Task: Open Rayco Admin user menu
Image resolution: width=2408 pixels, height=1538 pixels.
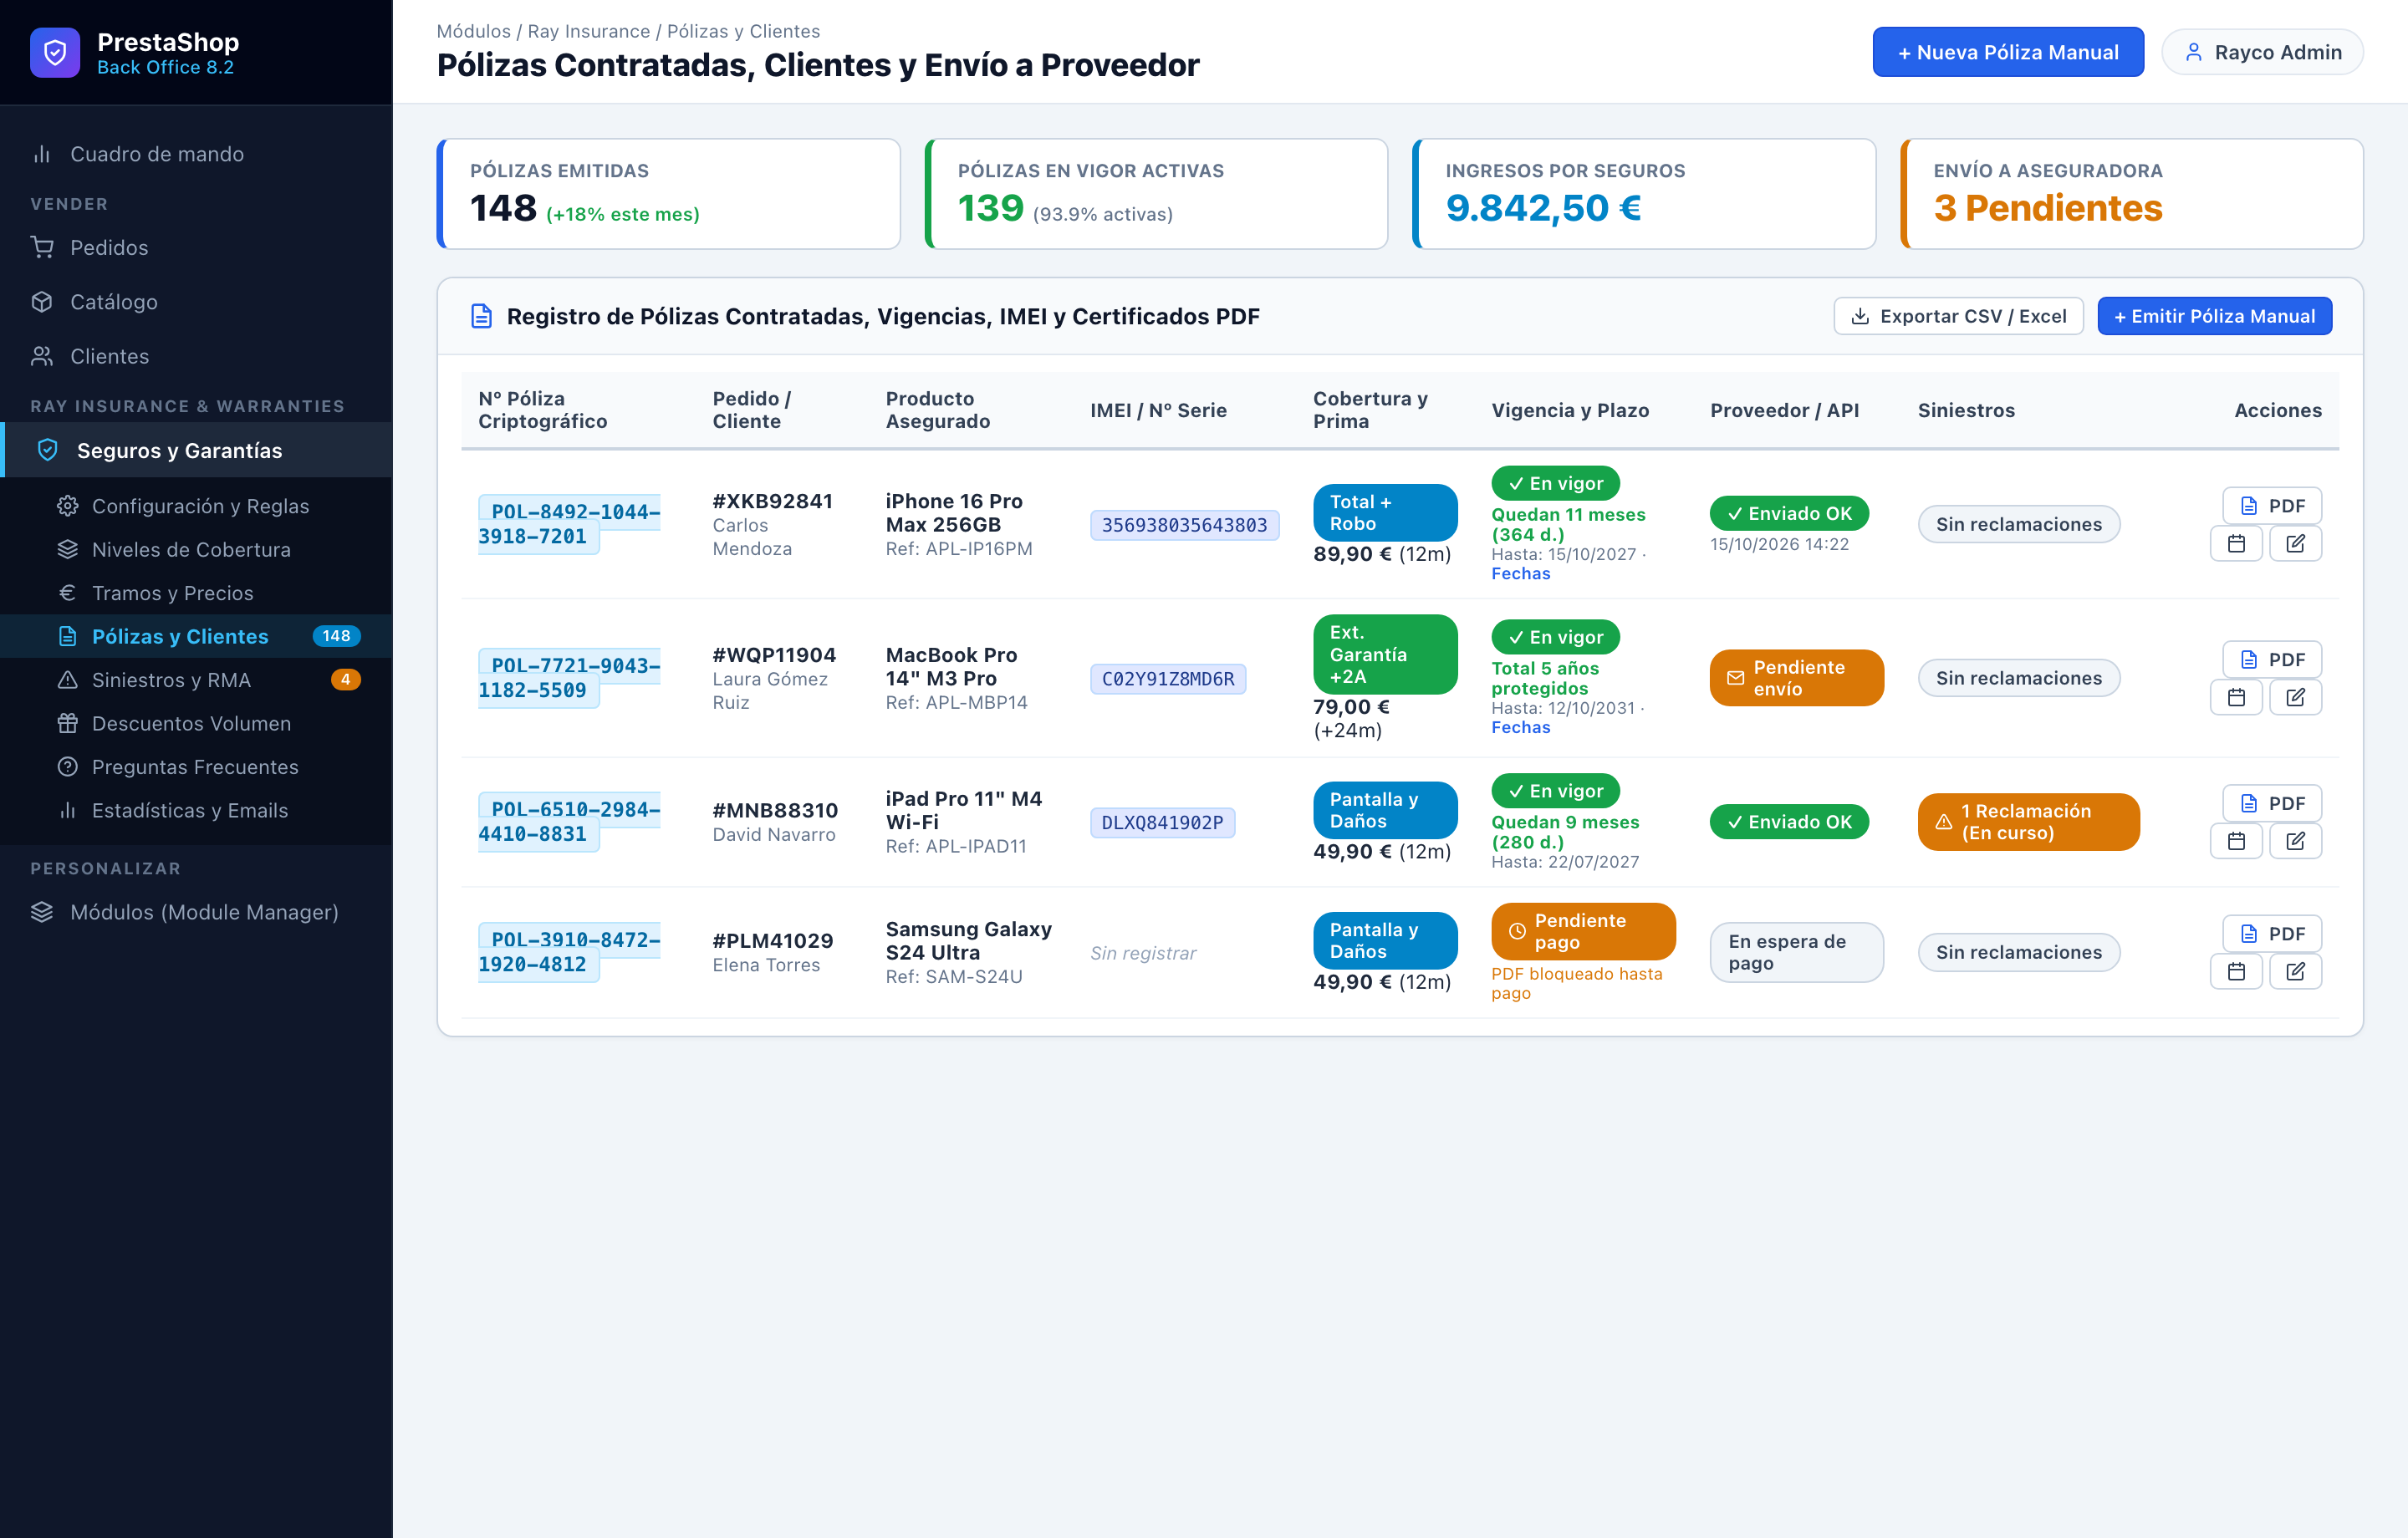Action: [2262, 52]
